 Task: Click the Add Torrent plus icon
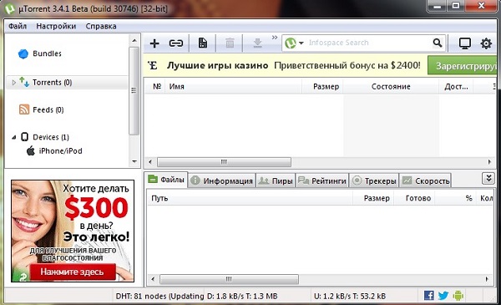pos(154,43)
